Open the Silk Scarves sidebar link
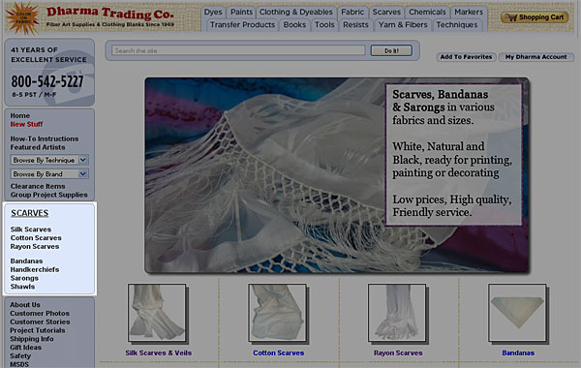Viewport: 581px width, 368px height. coord(31,230)
